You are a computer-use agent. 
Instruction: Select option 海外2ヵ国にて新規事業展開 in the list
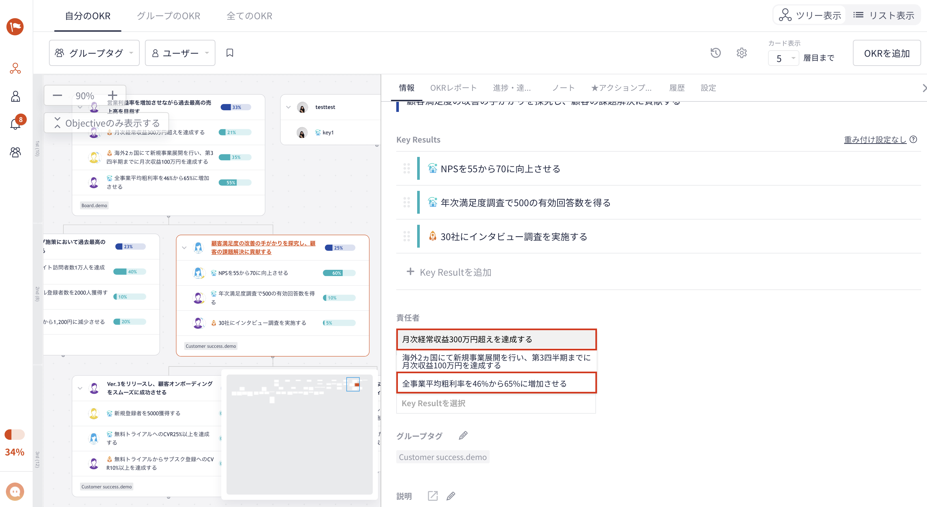(x=496, y=361)
